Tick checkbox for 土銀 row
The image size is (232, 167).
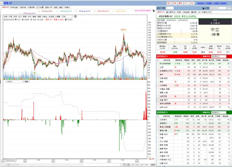point(158,67)
